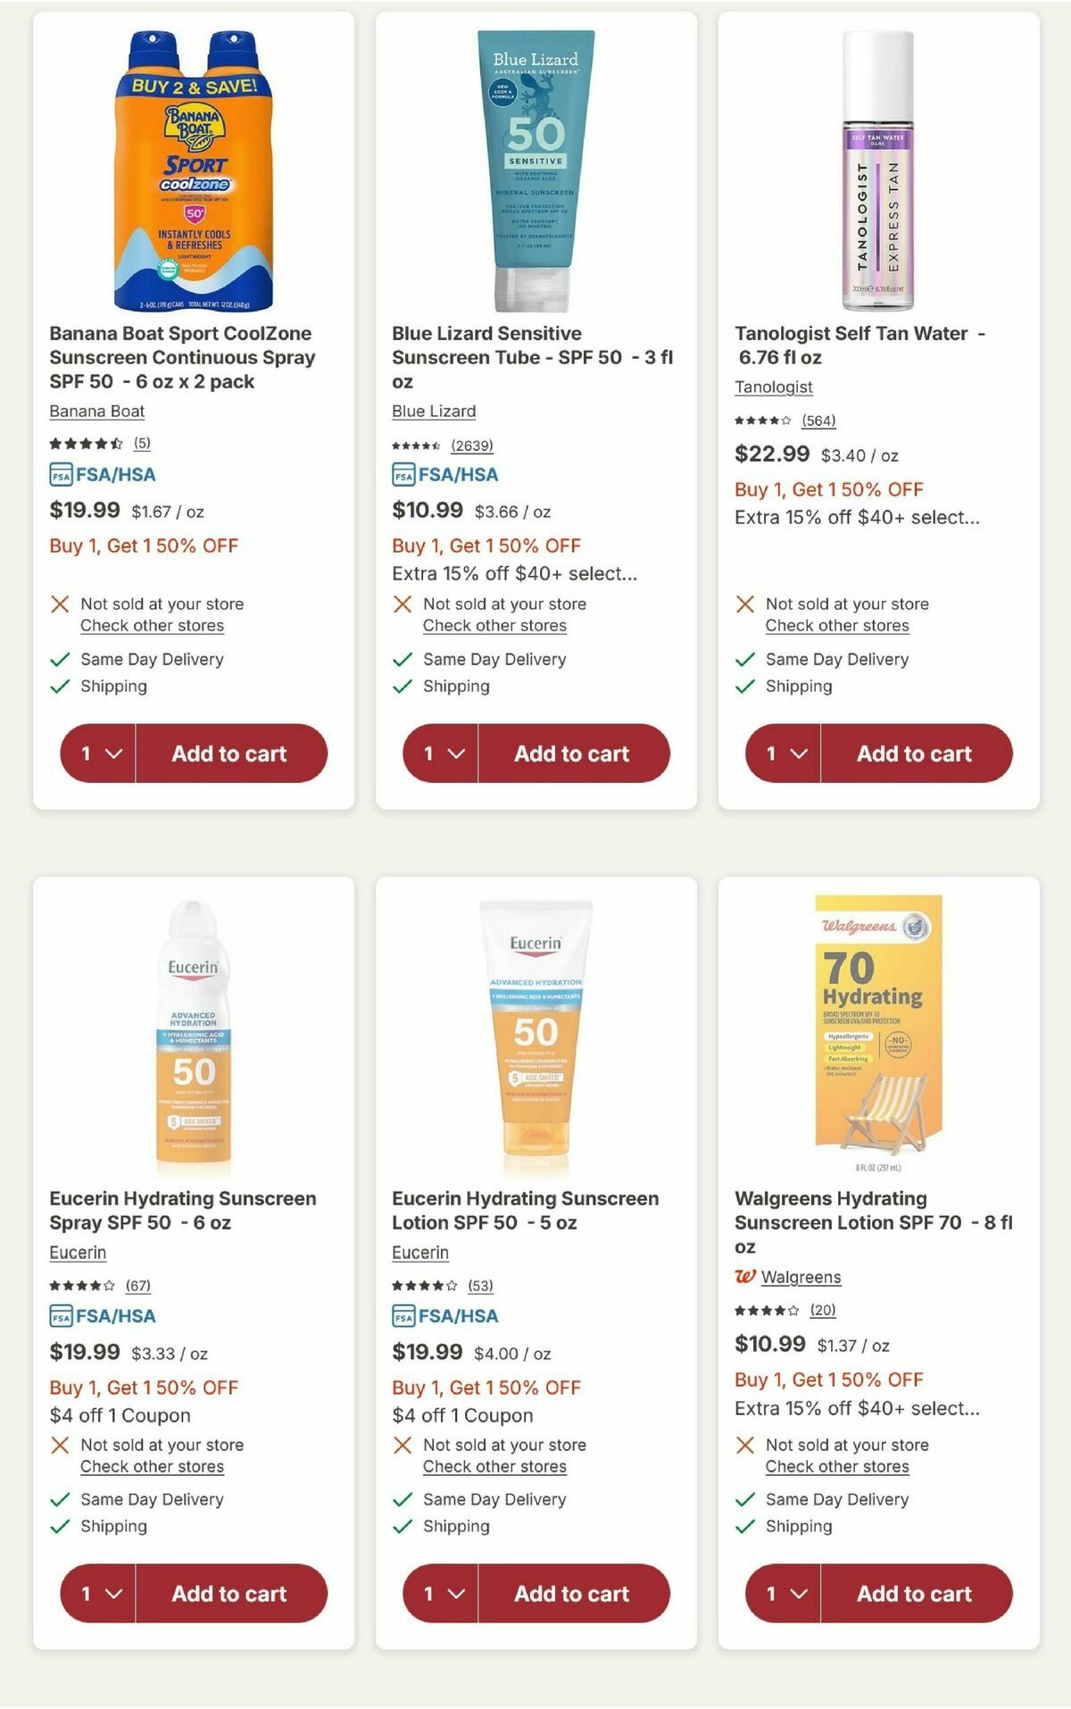Open the Banana Boat brand link

point(96,411)
